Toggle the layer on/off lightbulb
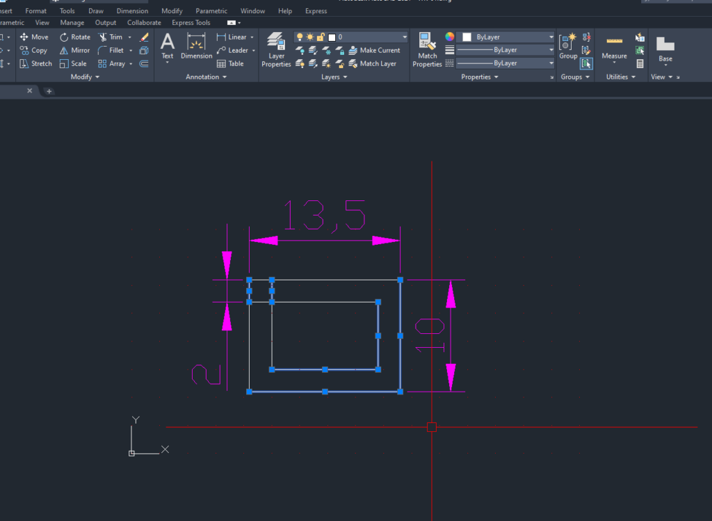The width and height of the screenshot is (712, 521). coord(299,37)
